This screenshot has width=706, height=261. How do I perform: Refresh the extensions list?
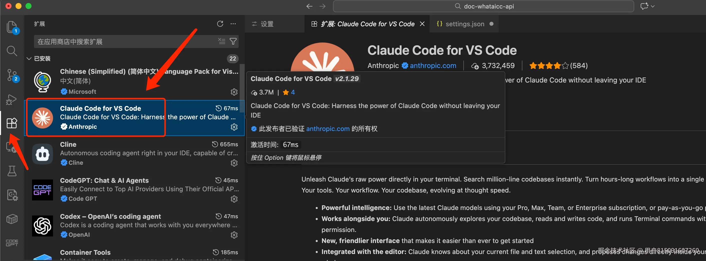pyautogui.click(x=220, y=24)
